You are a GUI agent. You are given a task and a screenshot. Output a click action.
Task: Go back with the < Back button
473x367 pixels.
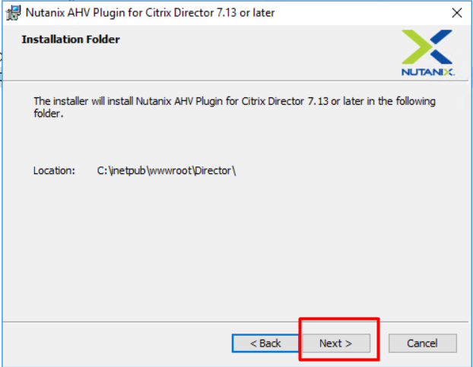[x=265, y=343]
